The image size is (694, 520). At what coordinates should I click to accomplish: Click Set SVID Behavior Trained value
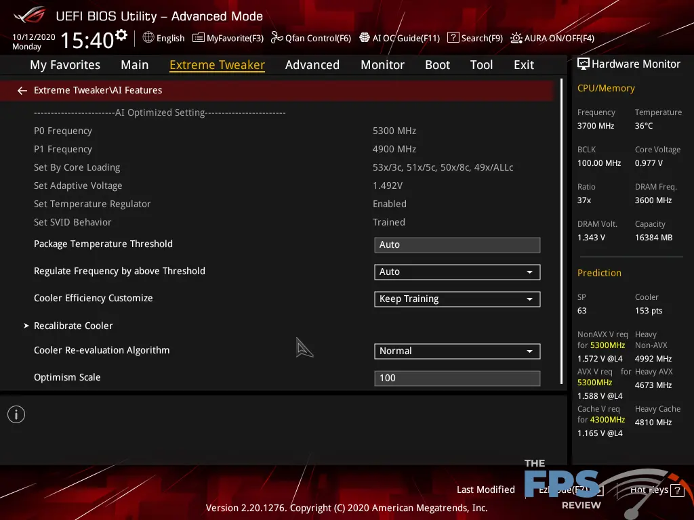coord(388,222)
